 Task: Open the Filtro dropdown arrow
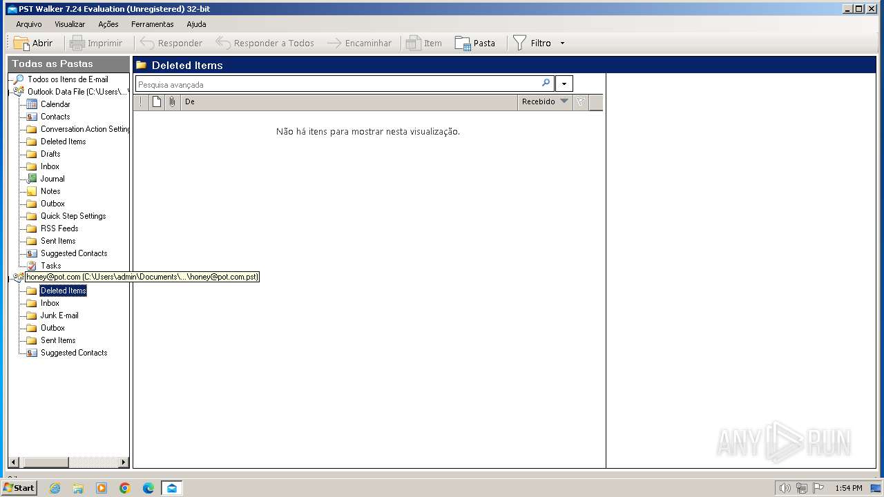562,43
